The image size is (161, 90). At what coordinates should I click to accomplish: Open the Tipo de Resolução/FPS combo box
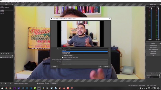tap(85, 60)
